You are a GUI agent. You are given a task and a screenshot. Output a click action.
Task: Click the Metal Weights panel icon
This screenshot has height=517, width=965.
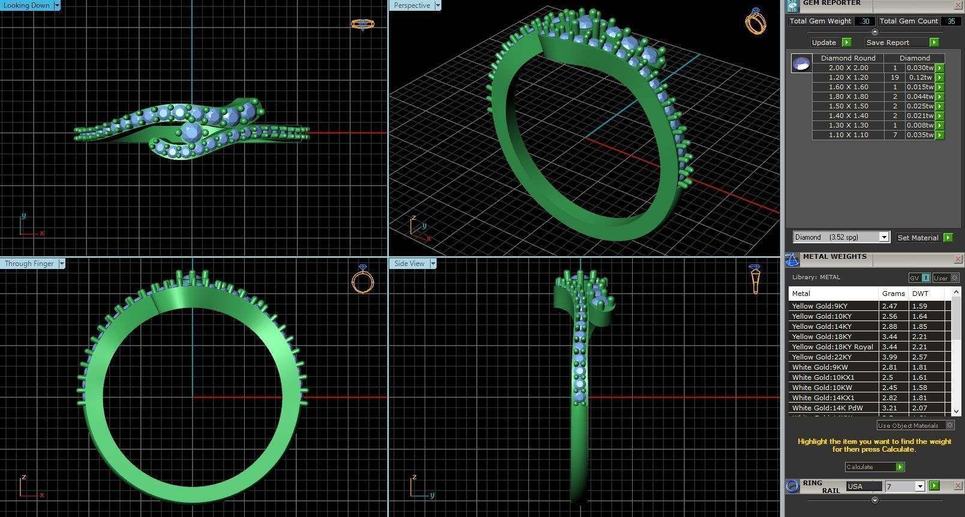pyautogui.click(x=792, y=259)
